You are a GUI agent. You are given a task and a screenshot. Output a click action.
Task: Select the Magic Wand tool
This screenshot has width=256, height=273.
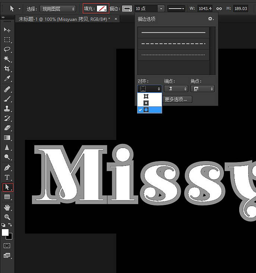[7, 59]
